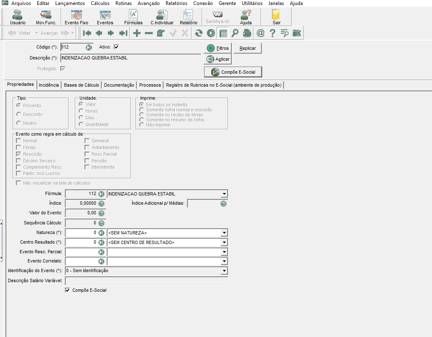432x337 pixels.
Task: Expand the Centro Resultado dropdown
Action: tap(224, 242)
